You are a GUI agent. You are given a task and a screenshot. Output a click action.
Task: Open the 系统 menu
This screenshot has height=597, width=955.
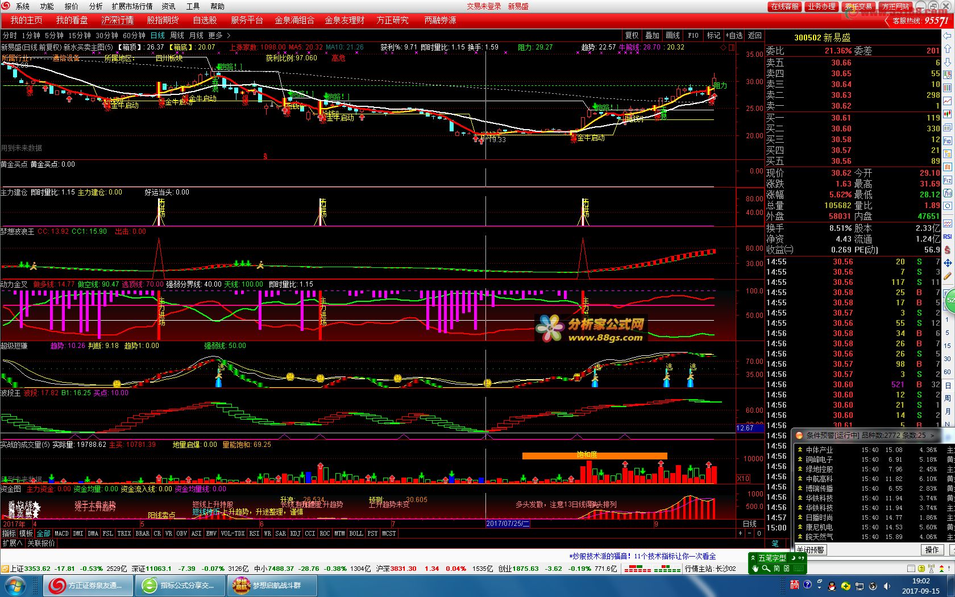tap(22, 6)
